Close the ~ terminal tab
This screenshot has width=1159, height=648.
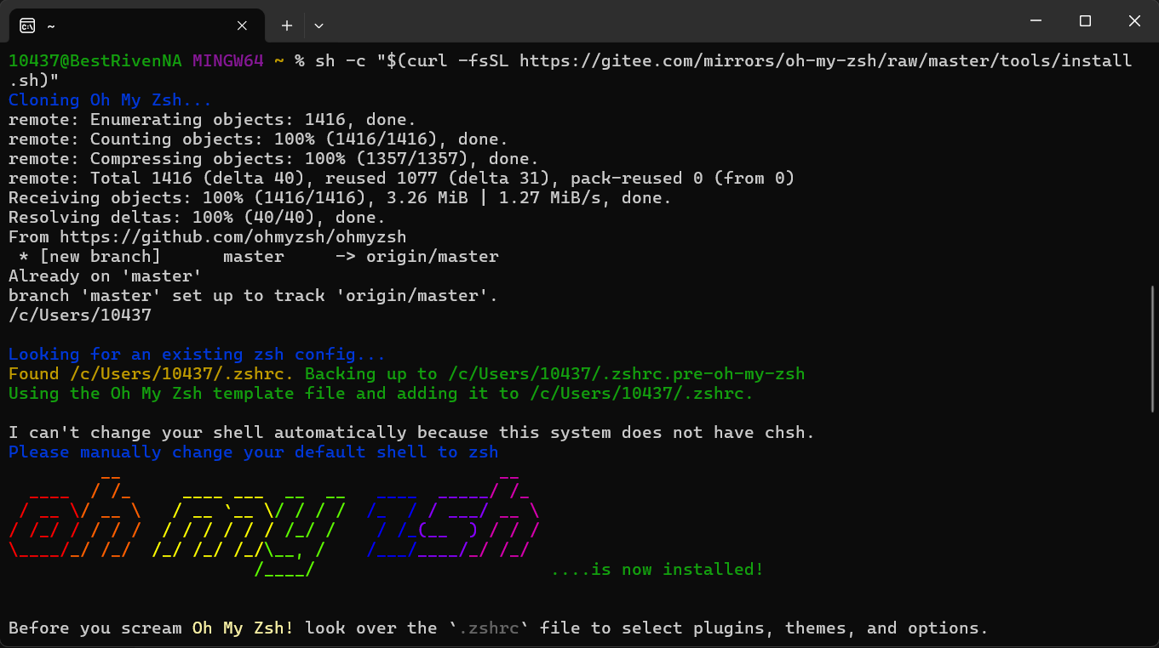tap(242, 26)
